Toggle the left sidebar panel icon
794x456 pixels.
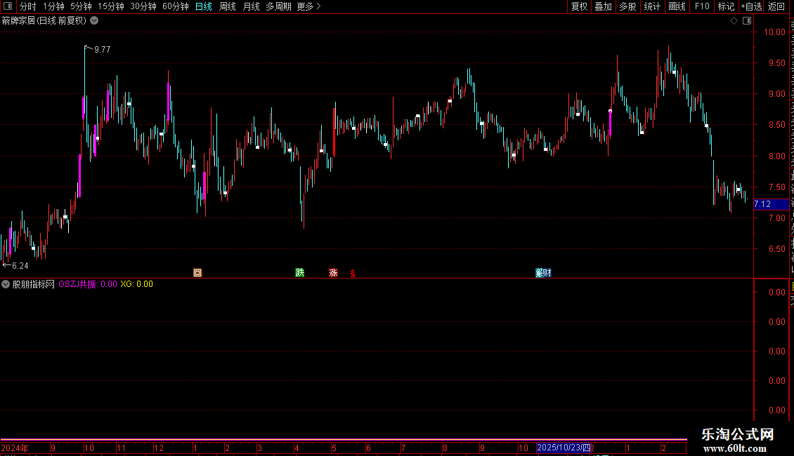[8, 6]
